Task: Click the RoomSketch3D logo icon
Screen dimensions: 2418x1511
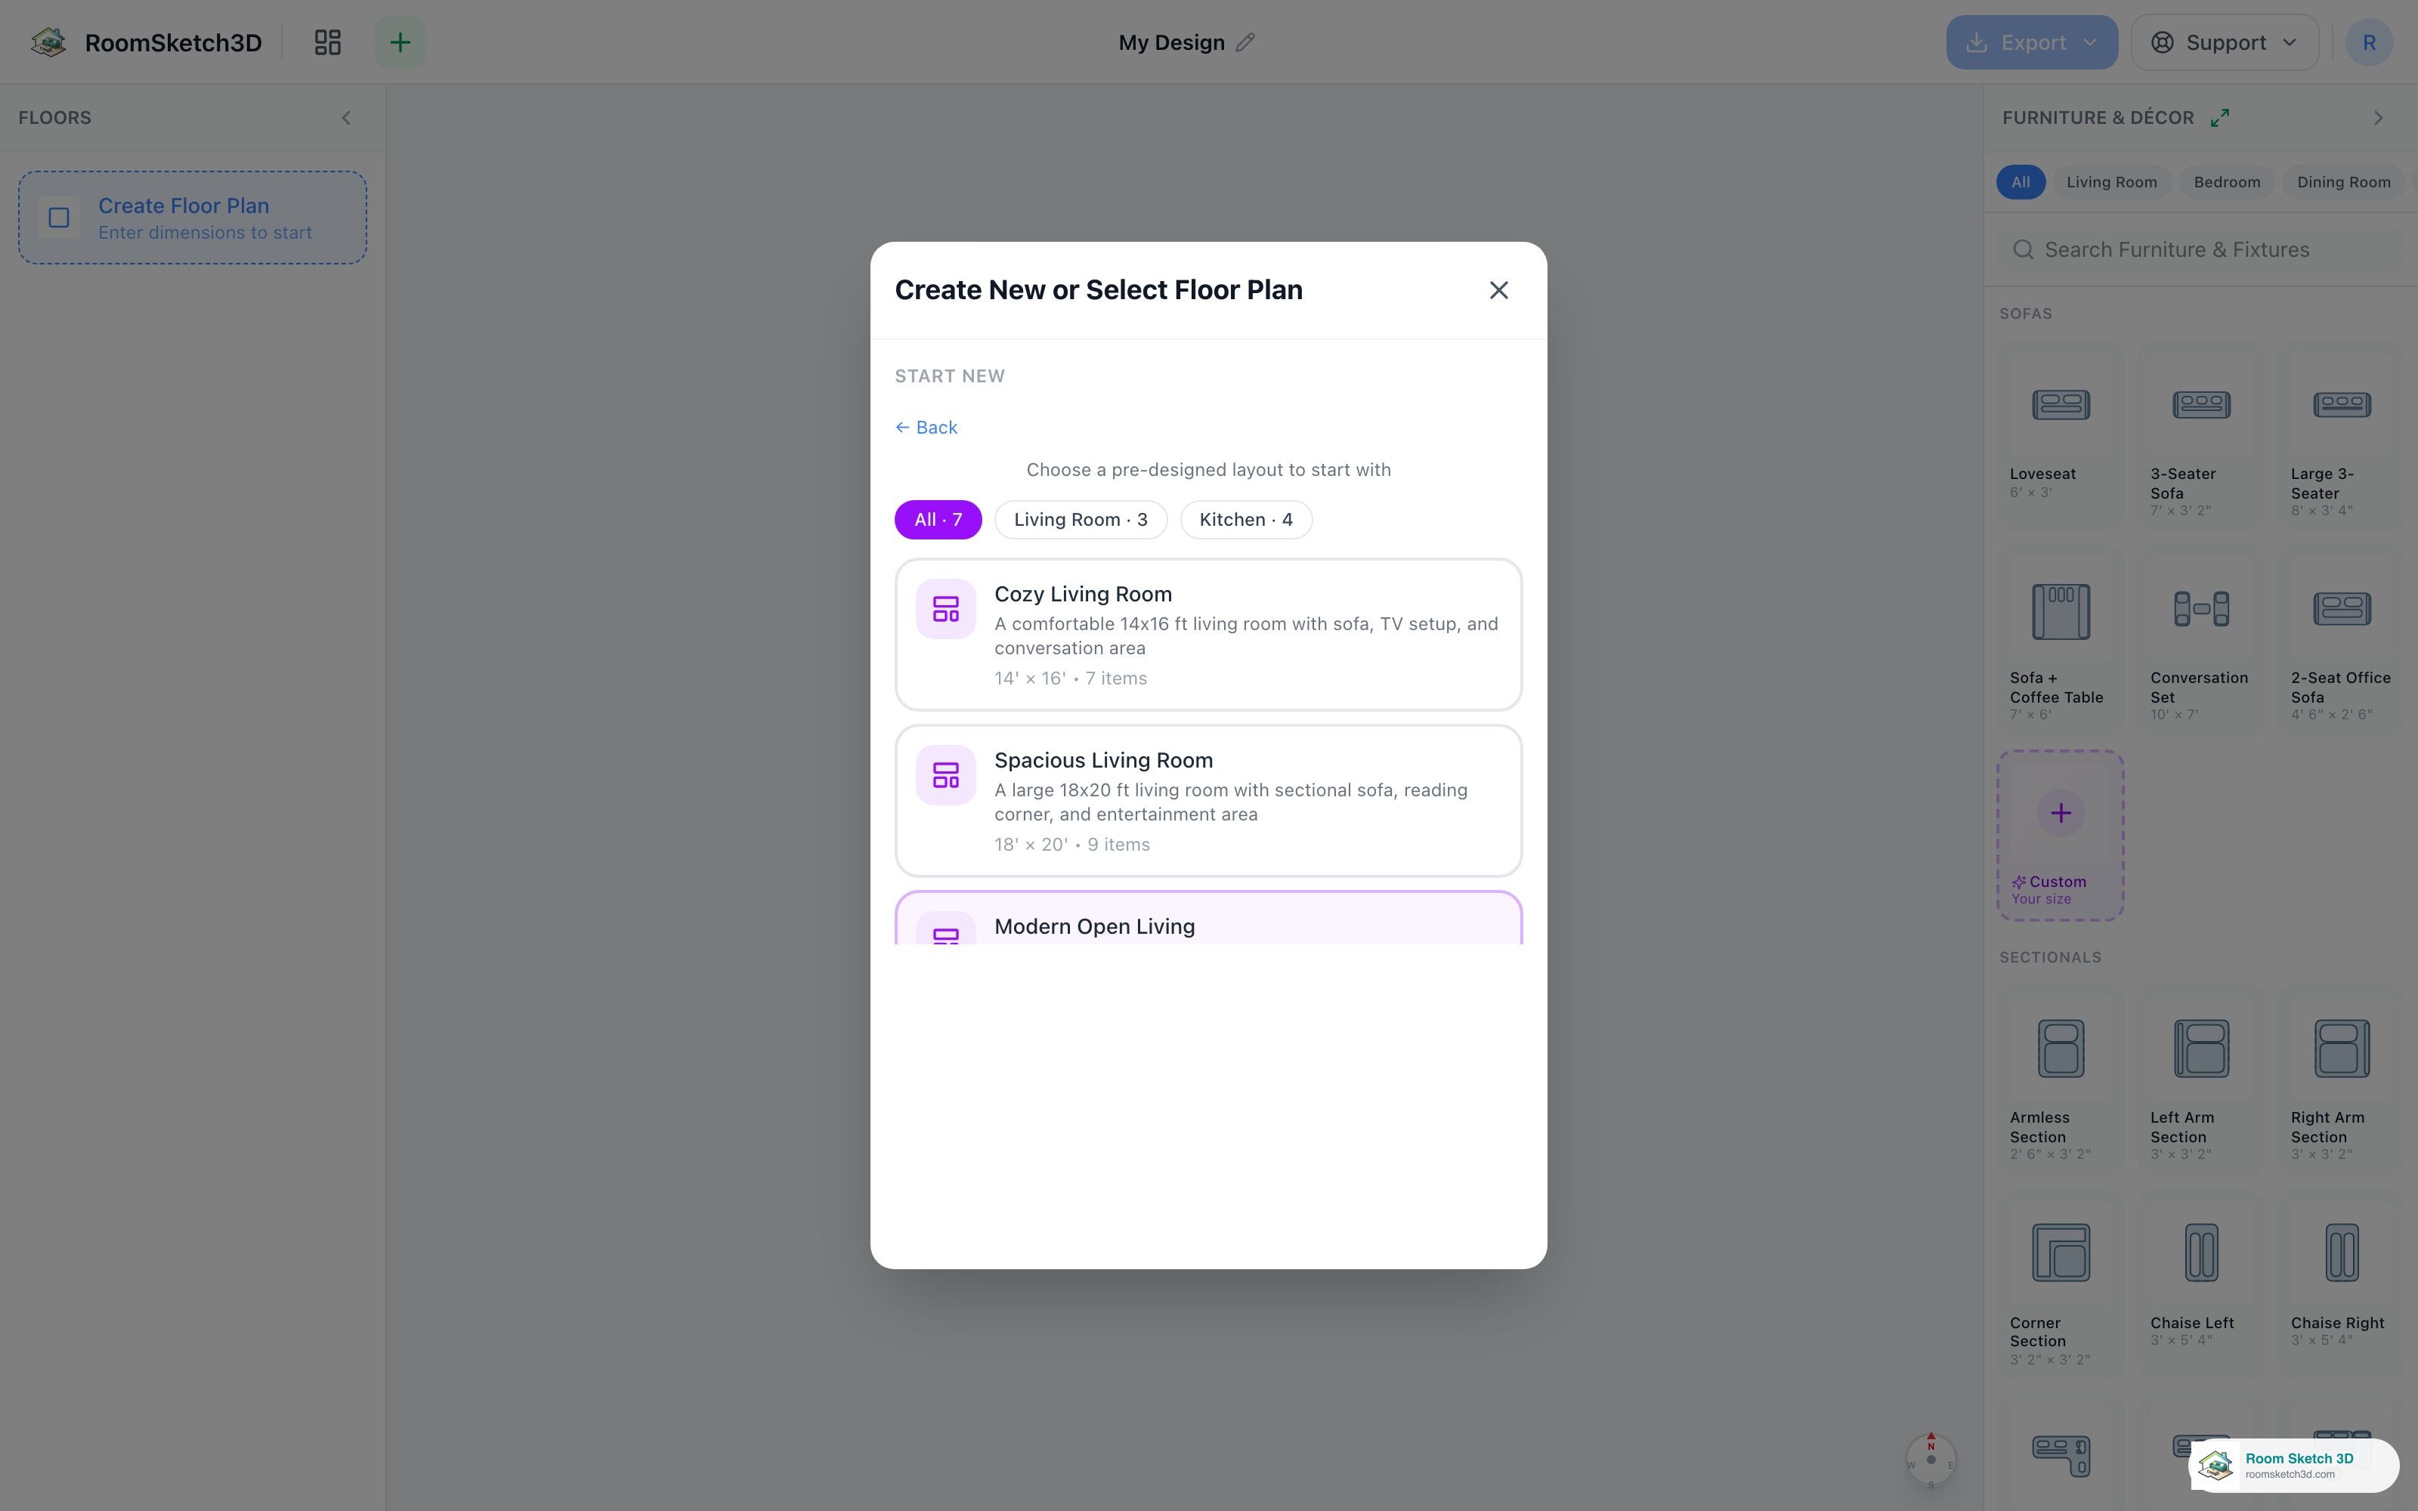Action: (x=48, y=42)
